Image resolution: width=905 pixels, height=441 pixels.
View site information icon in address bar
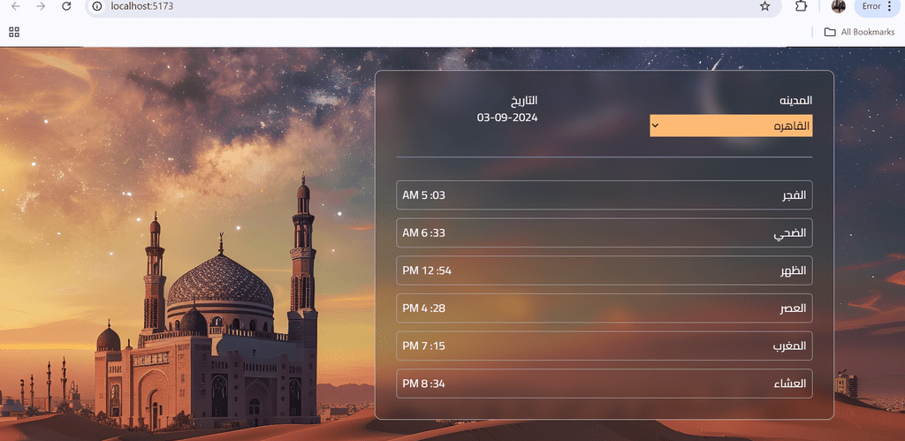pyautogui.click(x=97, y=6)
